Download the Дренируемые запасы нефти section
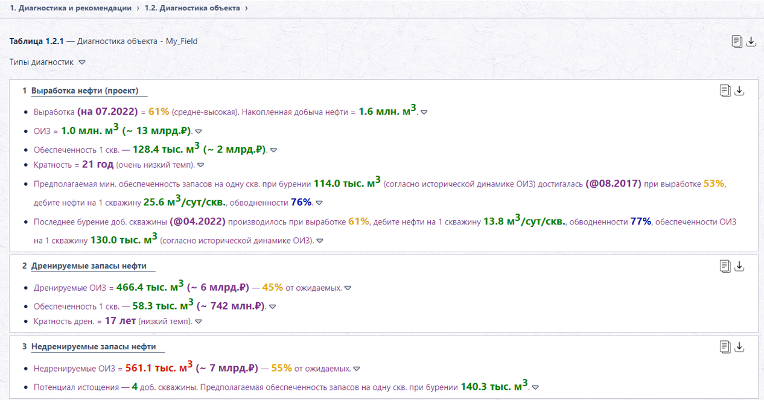 click(740, 266)
